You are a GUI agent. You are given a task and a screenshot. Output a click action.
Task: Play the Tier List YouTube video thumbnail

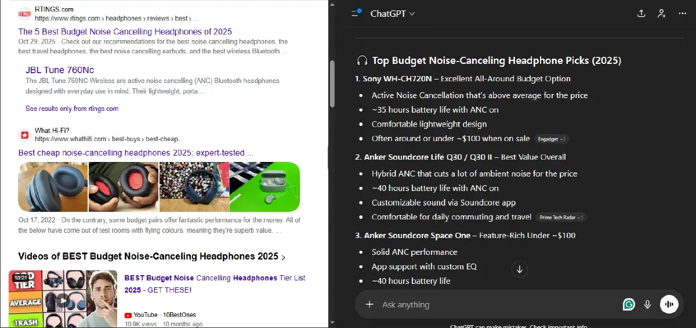tap(63, 299)
